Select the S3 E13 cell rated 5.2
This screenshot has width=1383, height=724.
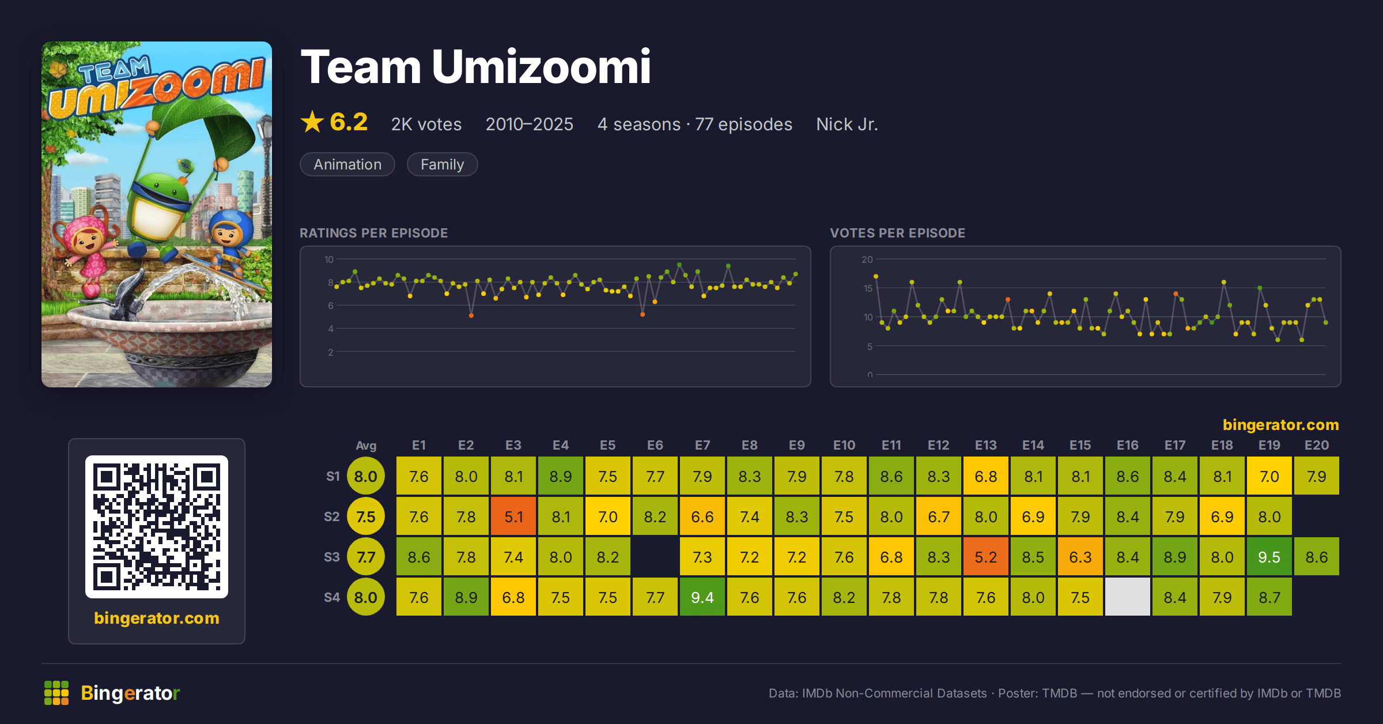pyautogui.click(x=986, y=557)
